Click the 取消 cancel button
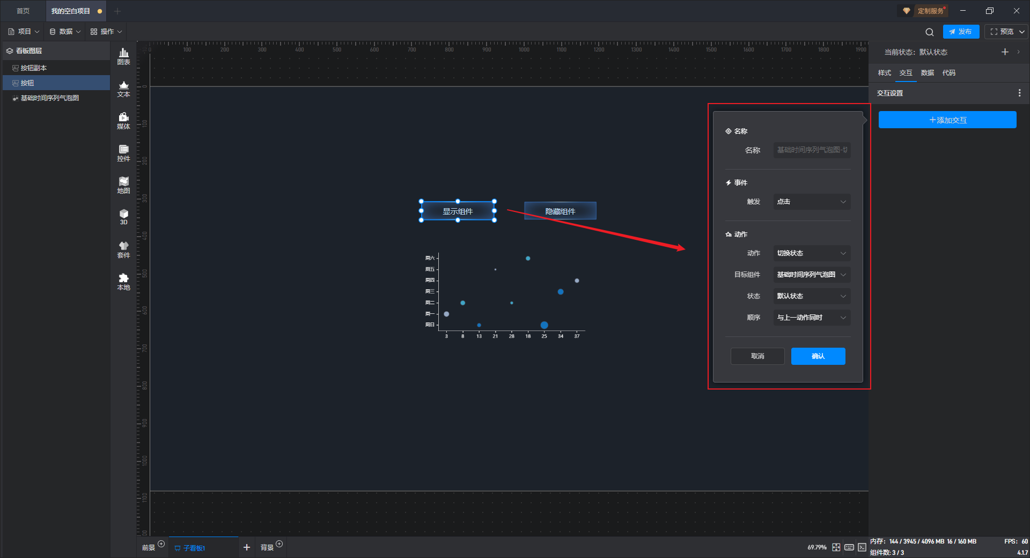 [x=757, y=356]
